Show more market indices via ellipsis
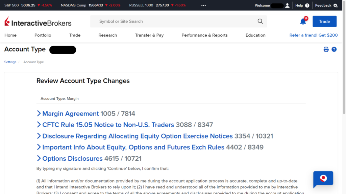The width and height of the screenshot is (346, 194). (203, 5)
